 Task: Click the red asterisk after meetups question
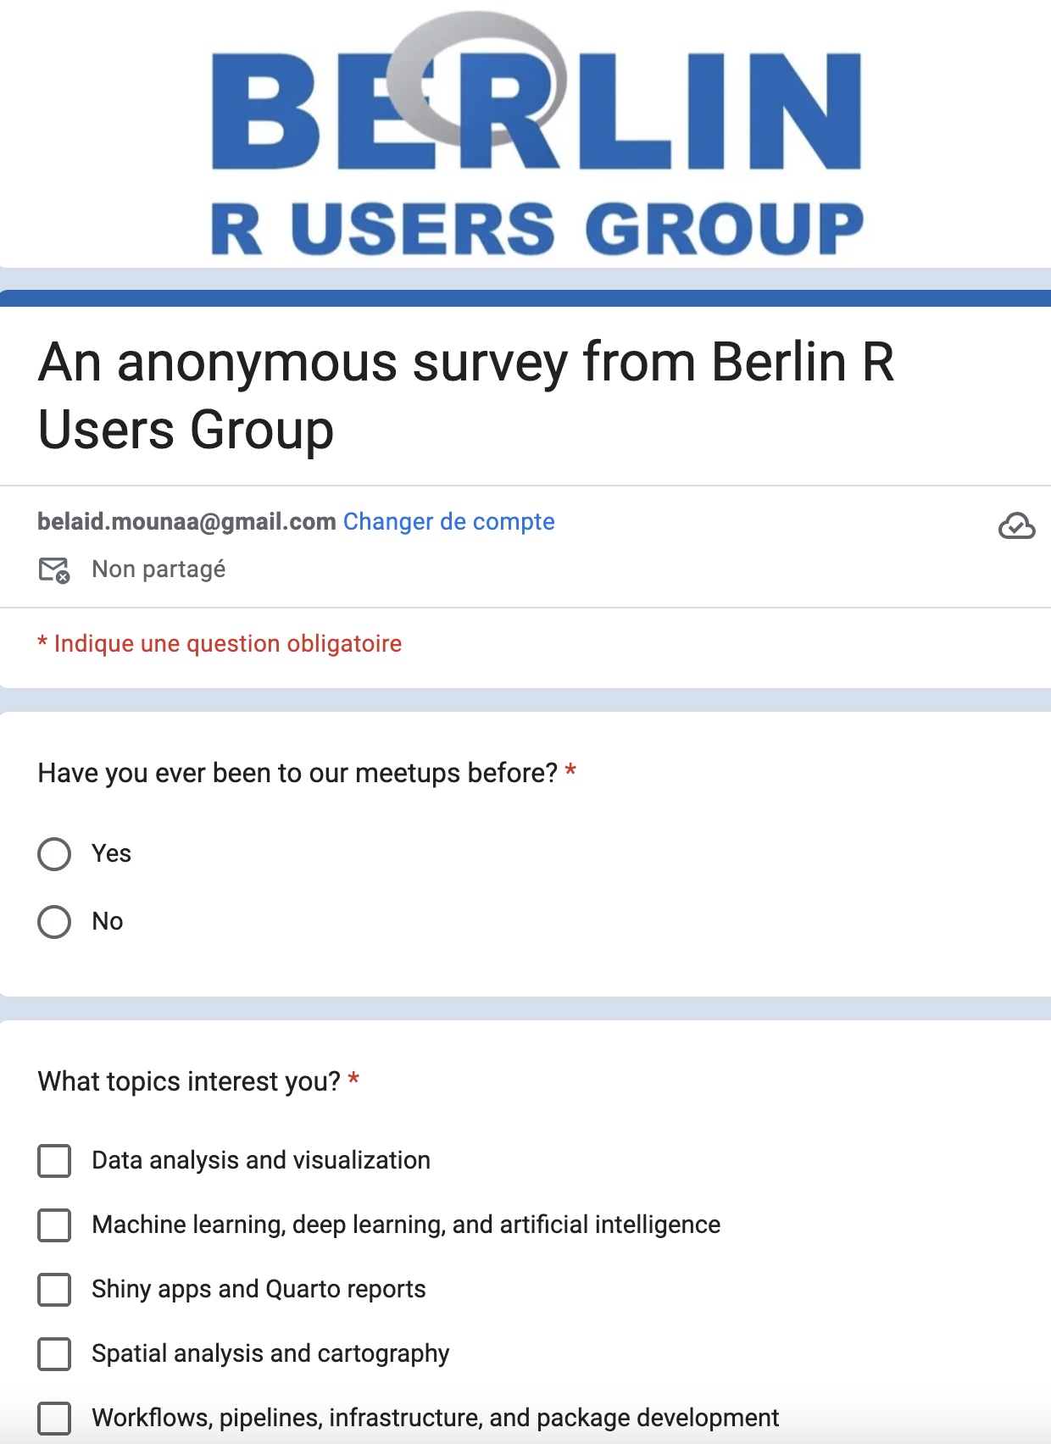(x=570, y=771)
